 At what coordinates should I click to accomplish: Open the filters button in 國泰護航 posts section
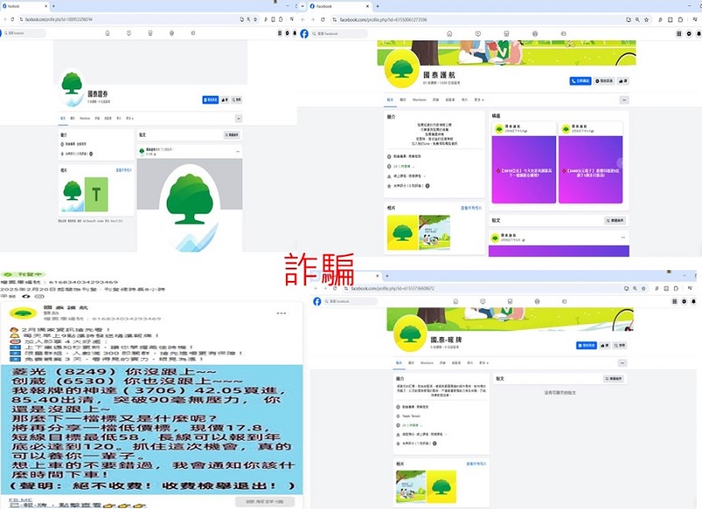[615, 220]
